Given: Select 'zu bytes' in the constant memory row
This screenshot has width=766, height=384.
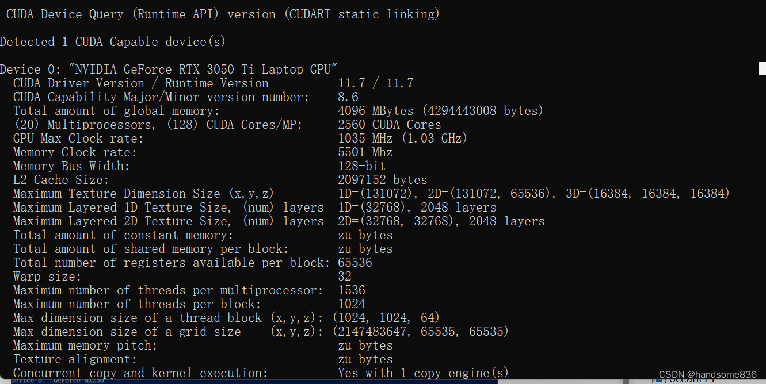Looking at the screenshot, I should [365, 235].
